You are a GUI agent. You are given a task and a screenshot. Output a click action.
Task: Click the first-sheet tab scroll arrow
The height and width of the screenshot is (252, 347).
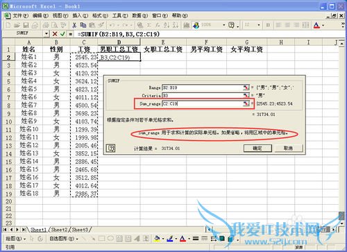[x=5, y=230]
